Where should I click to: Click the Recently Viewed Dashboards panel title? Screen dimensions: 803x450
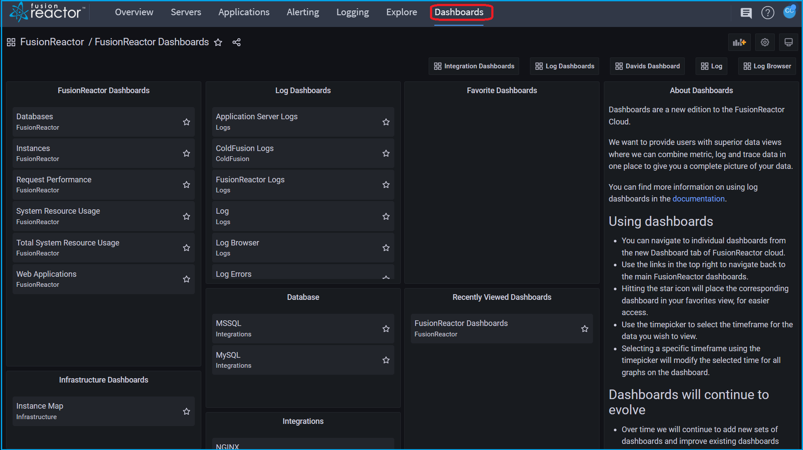coord(502,297)
